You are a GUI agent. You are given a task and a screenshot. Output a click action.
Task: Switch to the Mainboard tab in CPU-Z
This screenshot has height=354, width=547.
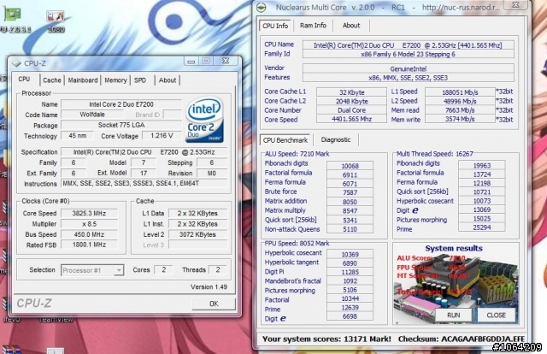click(83, 80)
